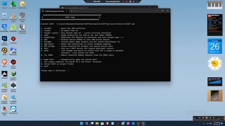Click the '9. PCI Bridge' menu line
The image size is (225, 126).
[77, 46]
